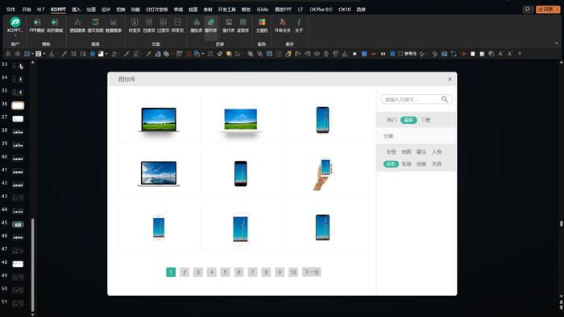Open the 文件 menu
The image size is (564, 317).
pos(10,10)
